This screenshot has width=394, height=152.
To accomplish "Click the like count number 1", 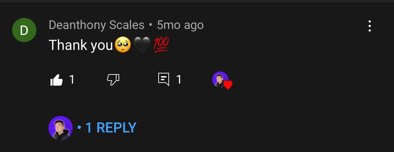I will click(x=72, y=80).
